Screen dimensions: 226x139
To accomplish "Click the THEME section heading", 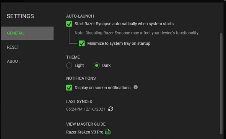I will tap(73, 57).
